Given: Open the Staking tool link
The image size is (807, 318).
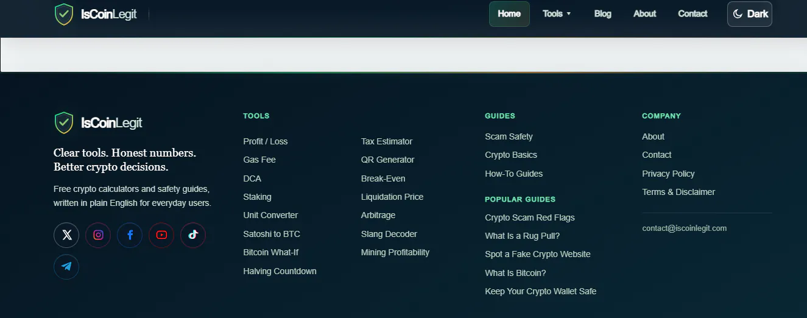Looking at the screenshot, I should tap(257, 197).
